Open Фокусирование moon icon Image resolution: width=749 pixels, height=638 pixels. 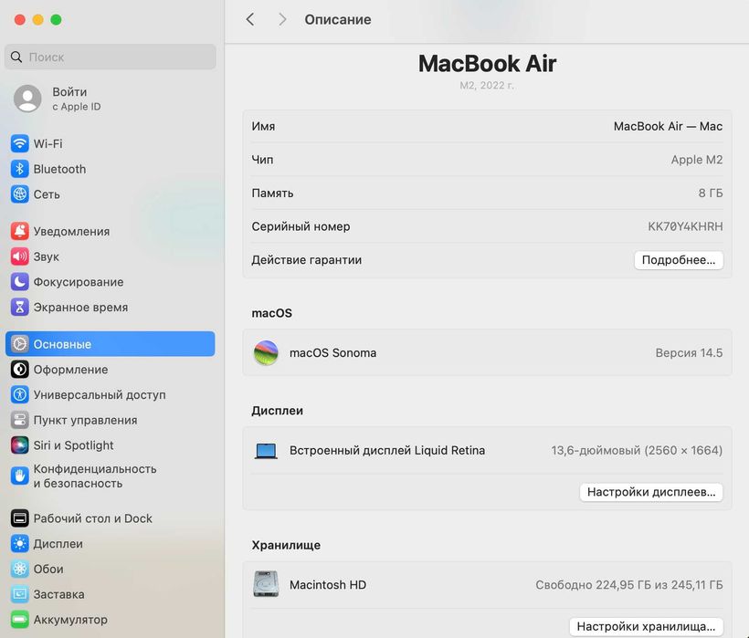pyautogui.click(x=19, y=282)
